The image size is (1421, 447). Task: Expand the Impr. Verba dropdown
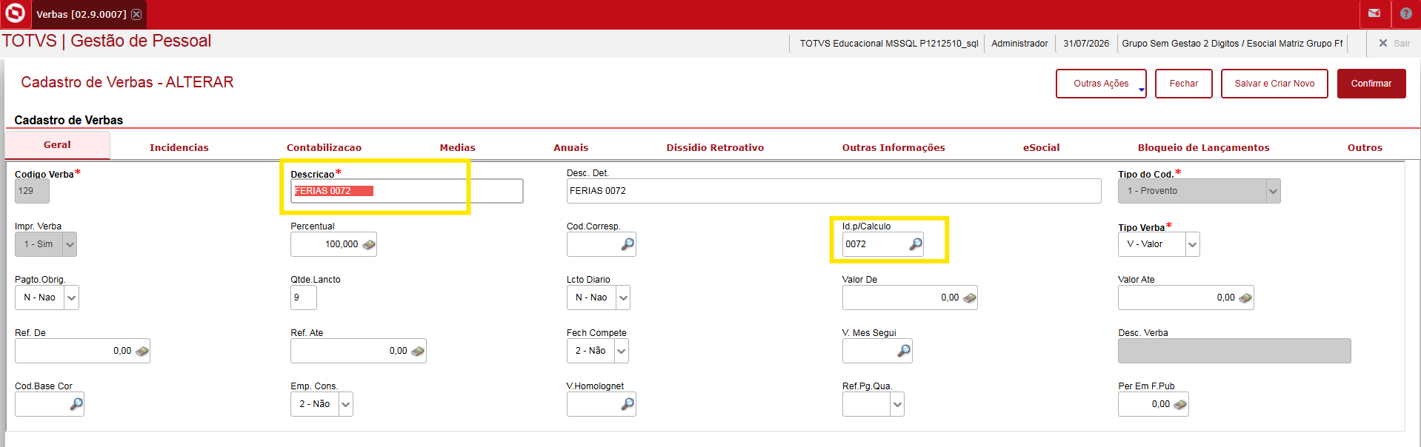(70, 244)
